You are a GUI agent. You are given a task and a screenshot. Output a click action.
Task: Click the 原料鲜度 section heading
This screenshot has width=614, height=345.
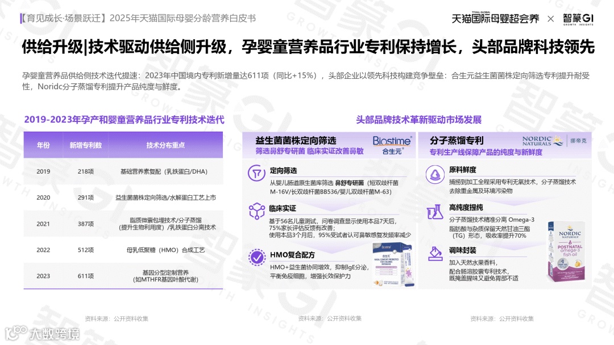pyautogui.click(x=462, y=170)
